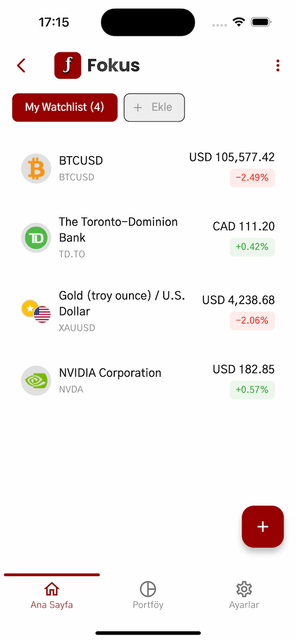Tap the back arrow at top left

21,65
